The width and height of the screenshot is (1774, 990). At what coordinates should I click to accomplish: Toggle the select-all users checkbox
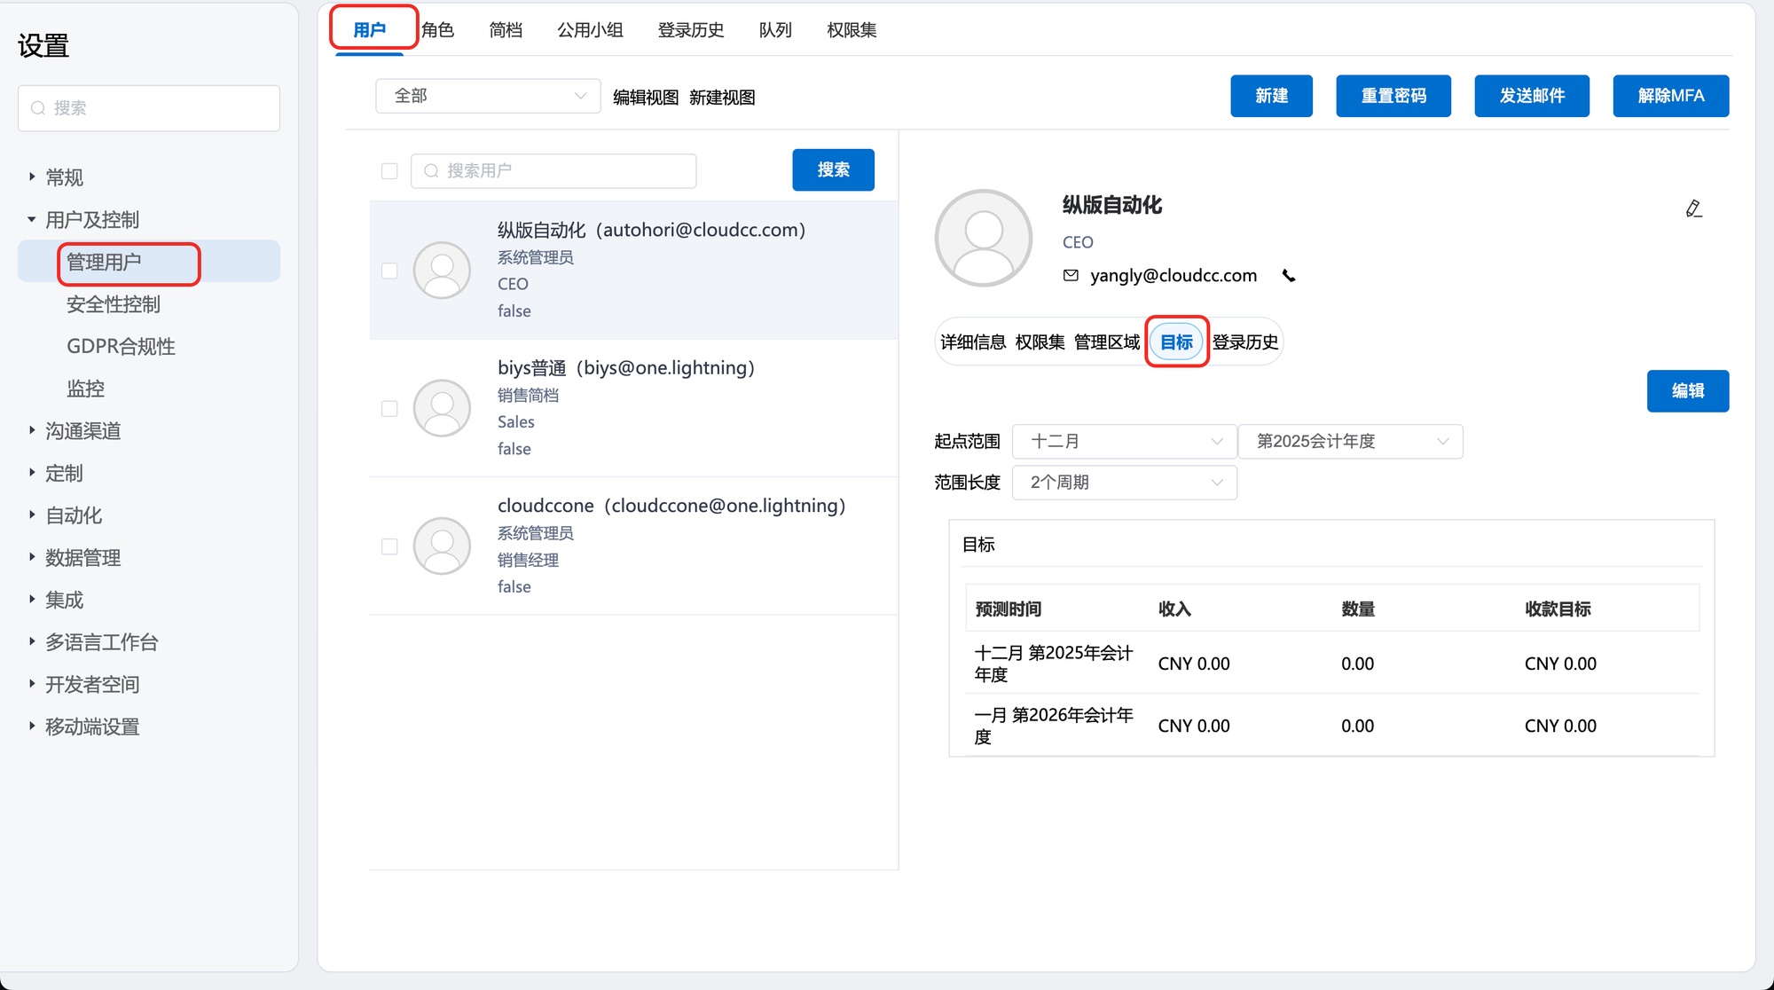[389, 170]
